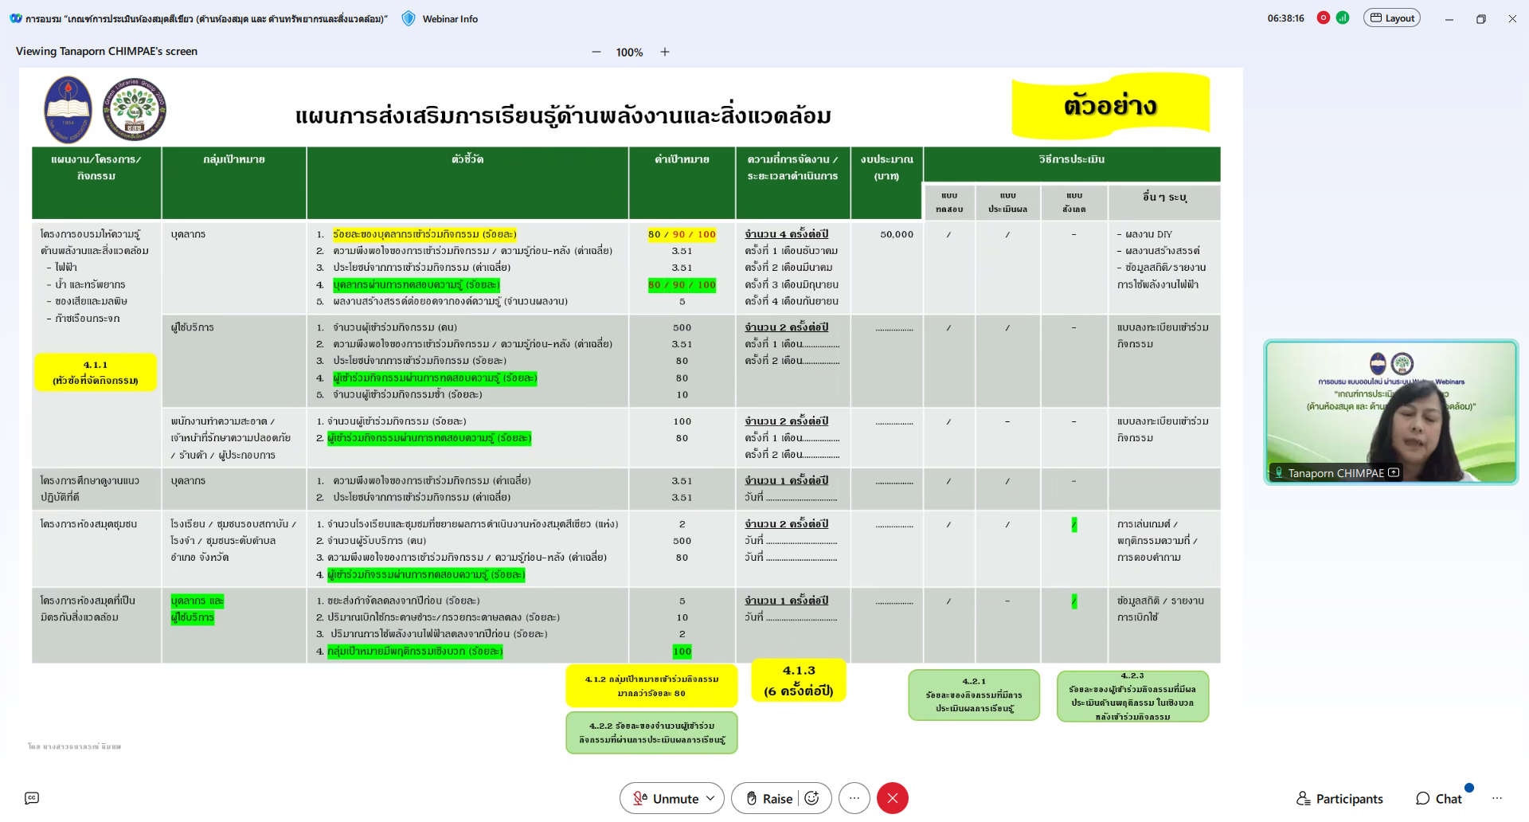Open panel options ellipsis next to Chat
Screen dimensions: 1529x822
(x=1496, y=798)
